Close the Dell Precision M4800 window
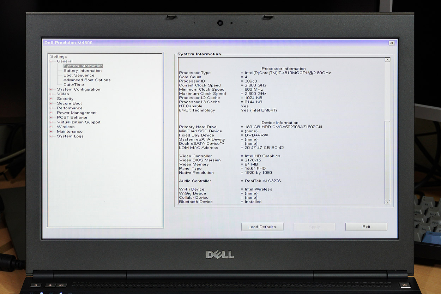441x294 pixels. (392, 43)
